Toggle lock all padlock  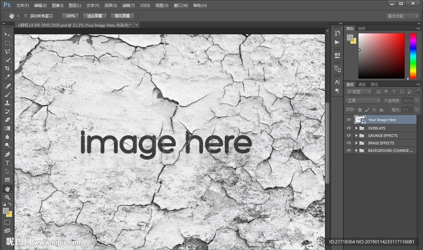pyautogui.click(x=381, y=110)
